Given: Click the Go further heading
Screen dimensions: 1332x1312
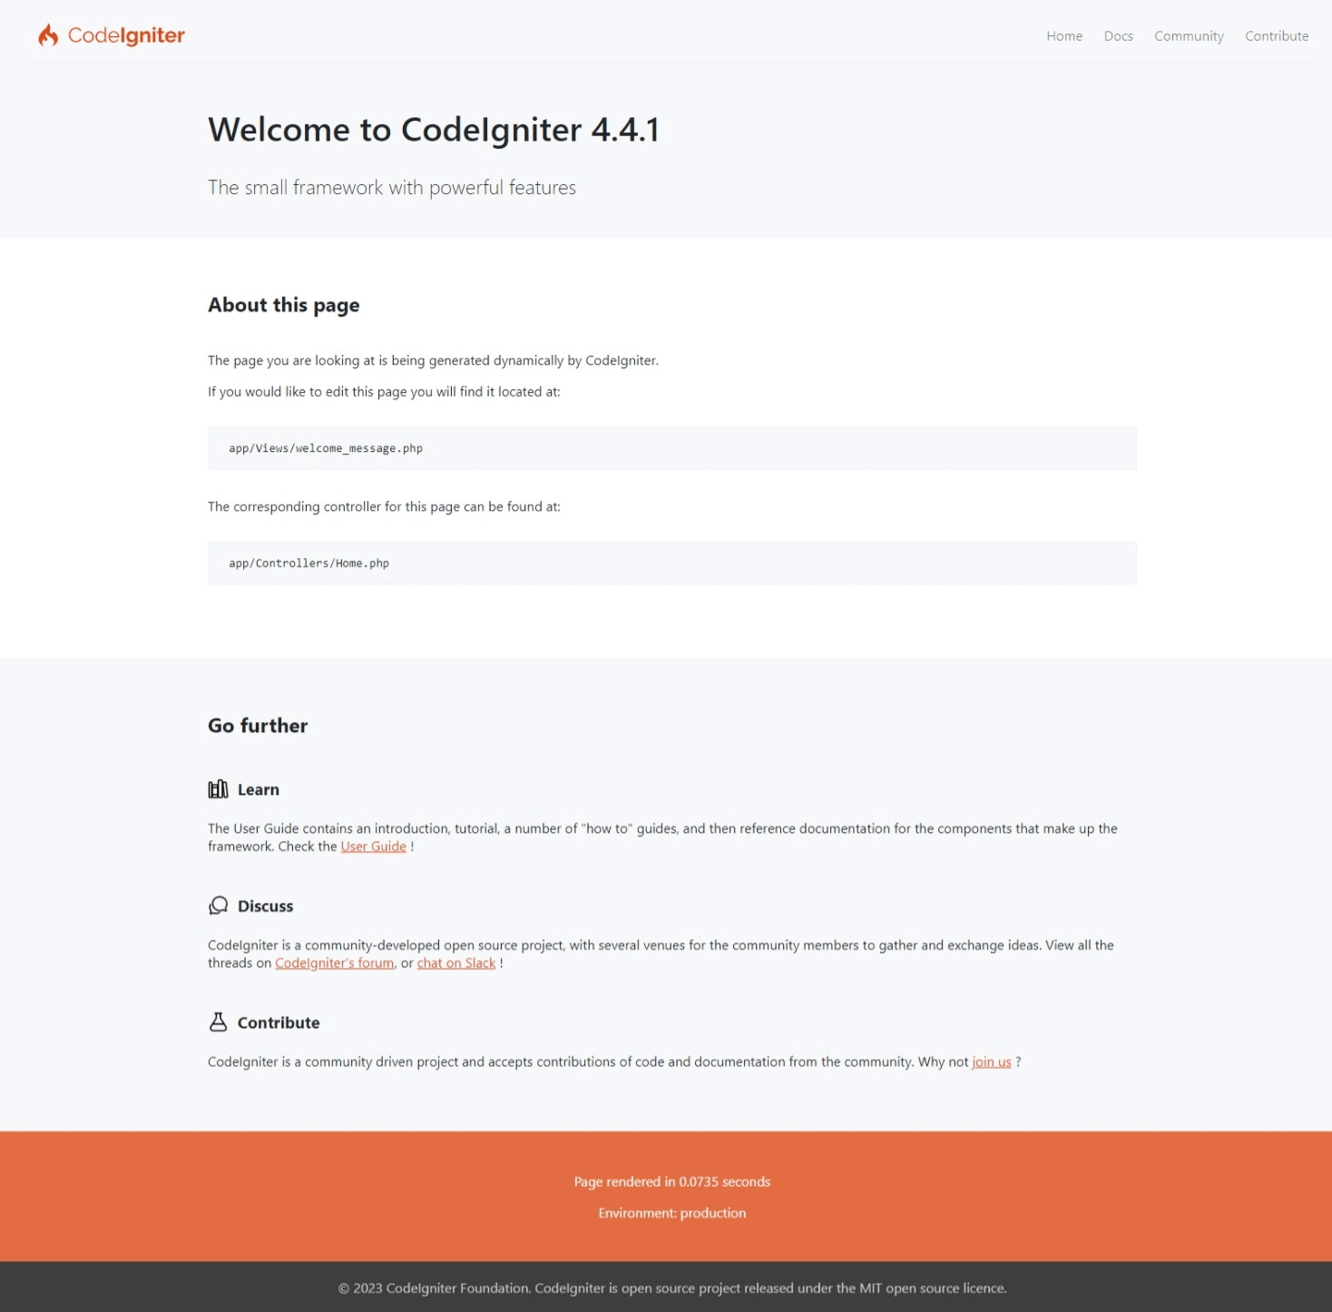Looking at the screenshot, I should point(258,726).
